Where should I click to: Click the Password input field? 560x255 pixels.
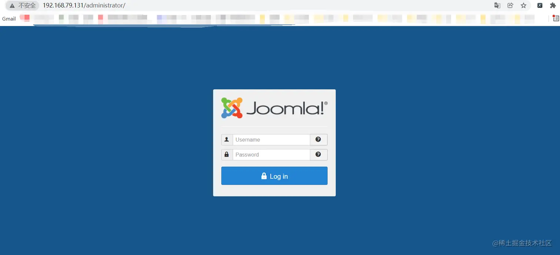click(271, 154)
